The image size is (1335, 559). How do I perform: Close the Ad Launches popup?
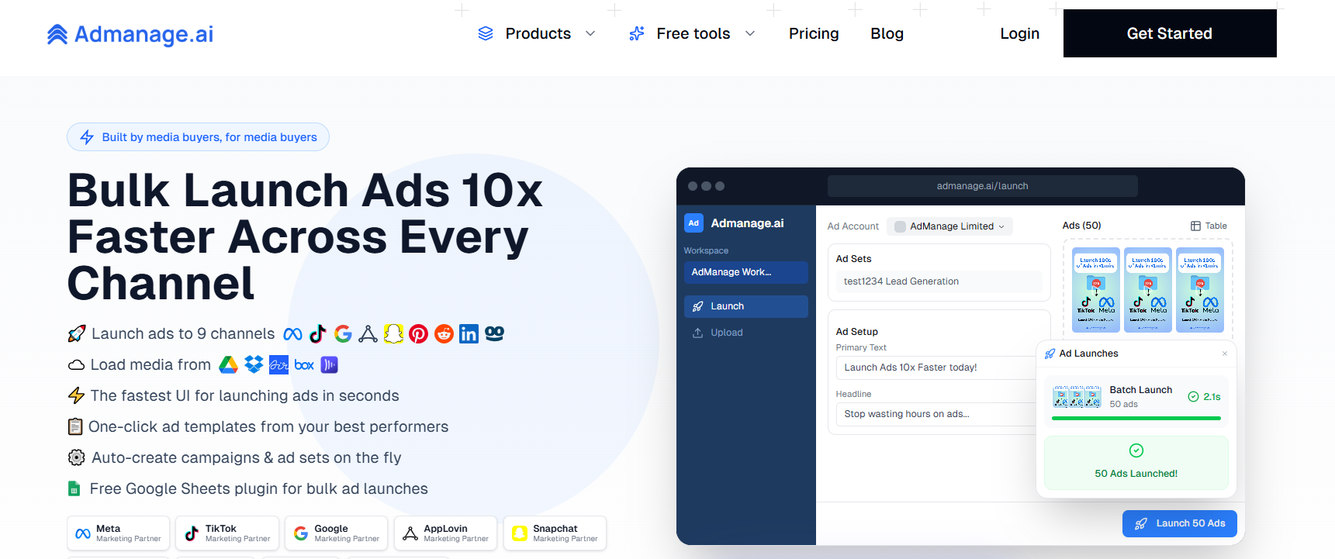pos(1225,354)
